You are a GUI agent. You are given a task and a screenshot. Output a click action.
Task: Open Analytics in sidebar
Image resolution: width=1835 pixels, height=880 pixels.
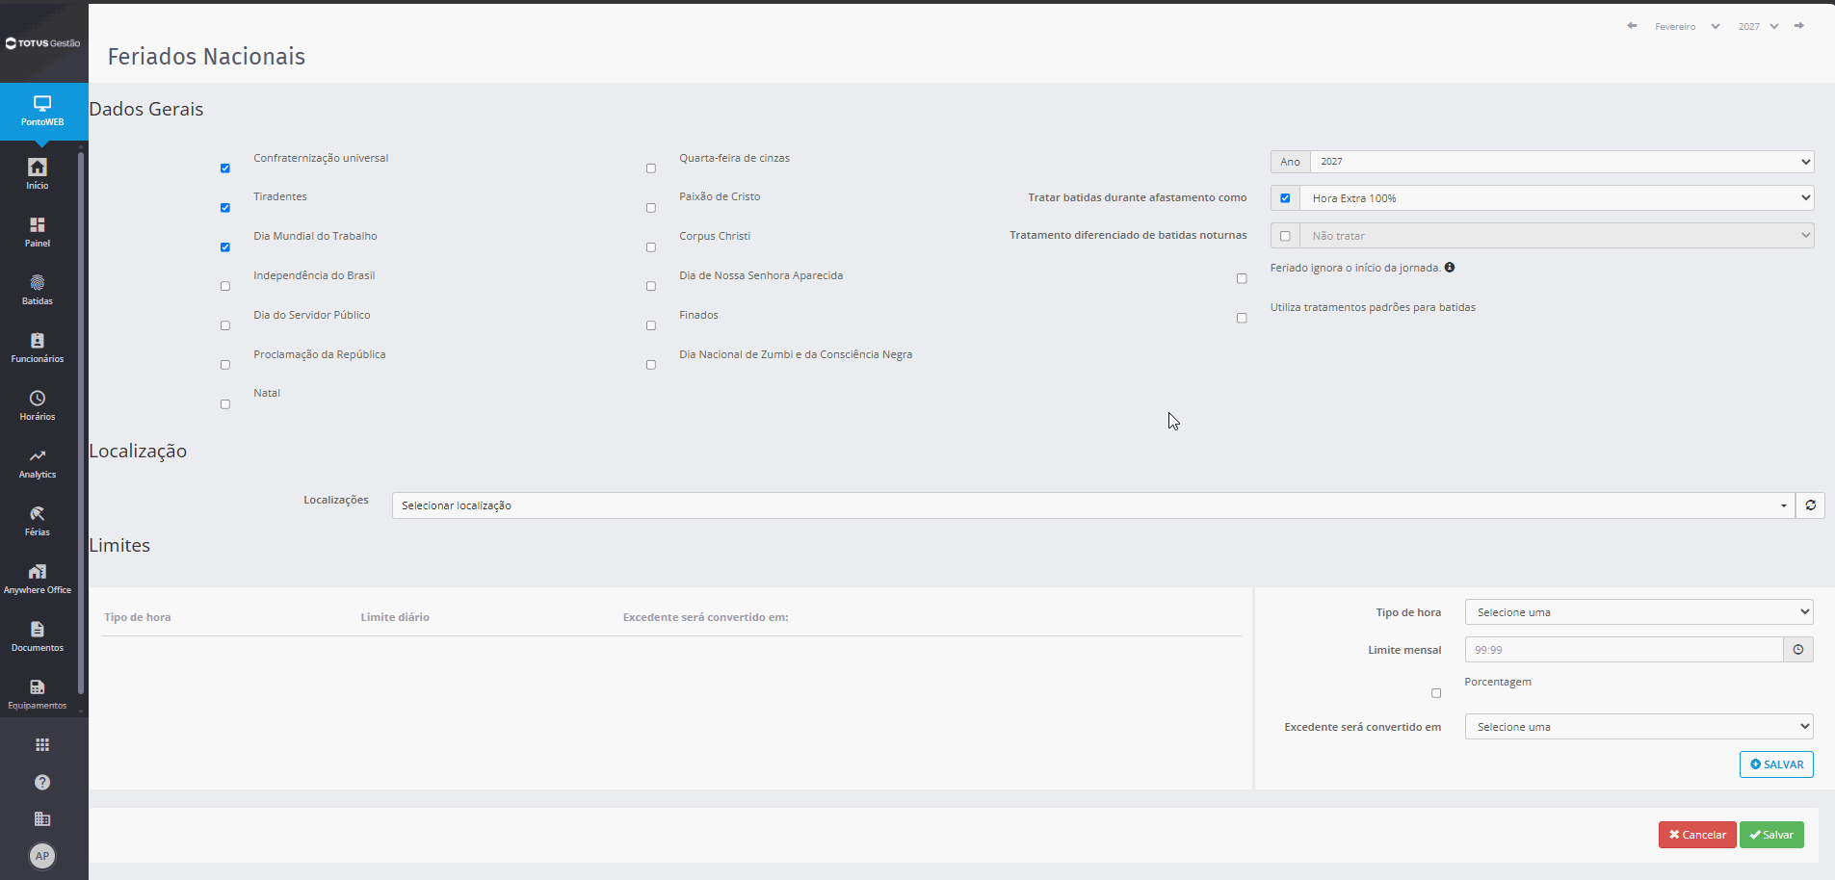(38, 462)
